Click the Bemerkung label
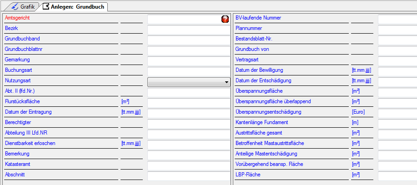The image size is (417, 185). click(17, 154)
